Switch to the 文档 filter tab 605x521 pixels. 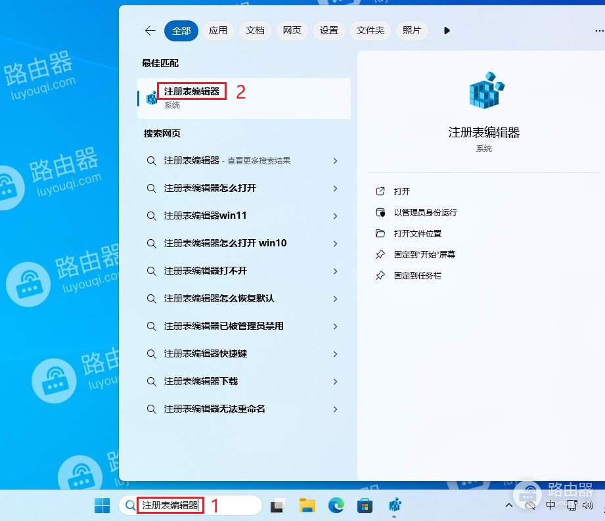click(255, 30)
